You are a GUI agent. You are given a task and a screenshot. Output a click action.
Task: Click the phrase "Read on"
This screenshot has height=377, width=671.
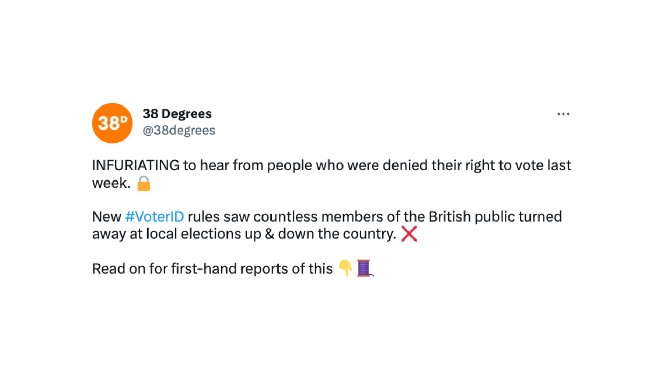pyautogui.click(x=118, y=269)
